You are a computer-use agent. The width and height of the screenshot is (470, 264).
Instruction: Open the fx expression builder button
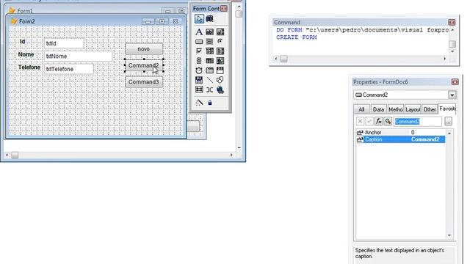point(379,121)
